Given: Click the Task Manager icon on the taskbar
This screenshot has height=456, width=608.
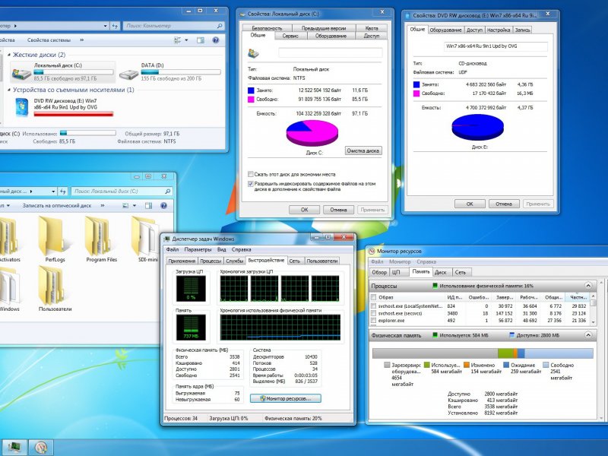Looking at the screenshot, I should point(14,447).
